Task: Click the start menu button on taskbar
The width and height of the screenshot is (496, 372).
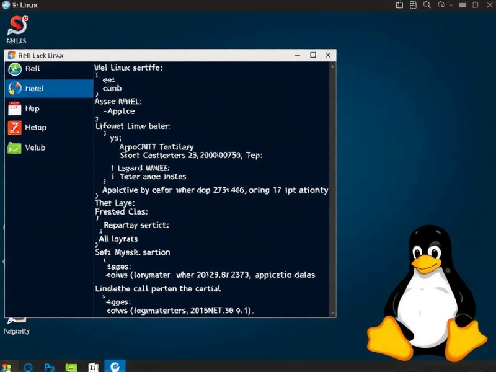Action: [x=6, y=367]
